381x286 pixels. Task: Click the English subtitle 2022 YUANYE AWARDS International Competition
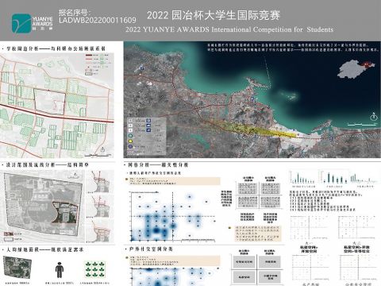[x=229, y=29]
